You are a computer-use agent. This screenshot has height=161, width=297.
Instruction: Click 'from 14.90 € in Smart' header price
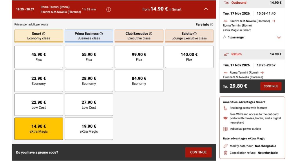[162, 9]
